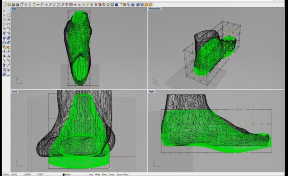The image size is (288, 176).
Task: Toggle Osnap in the status bar
Action: pyautogui.click(x=111, y=174)
